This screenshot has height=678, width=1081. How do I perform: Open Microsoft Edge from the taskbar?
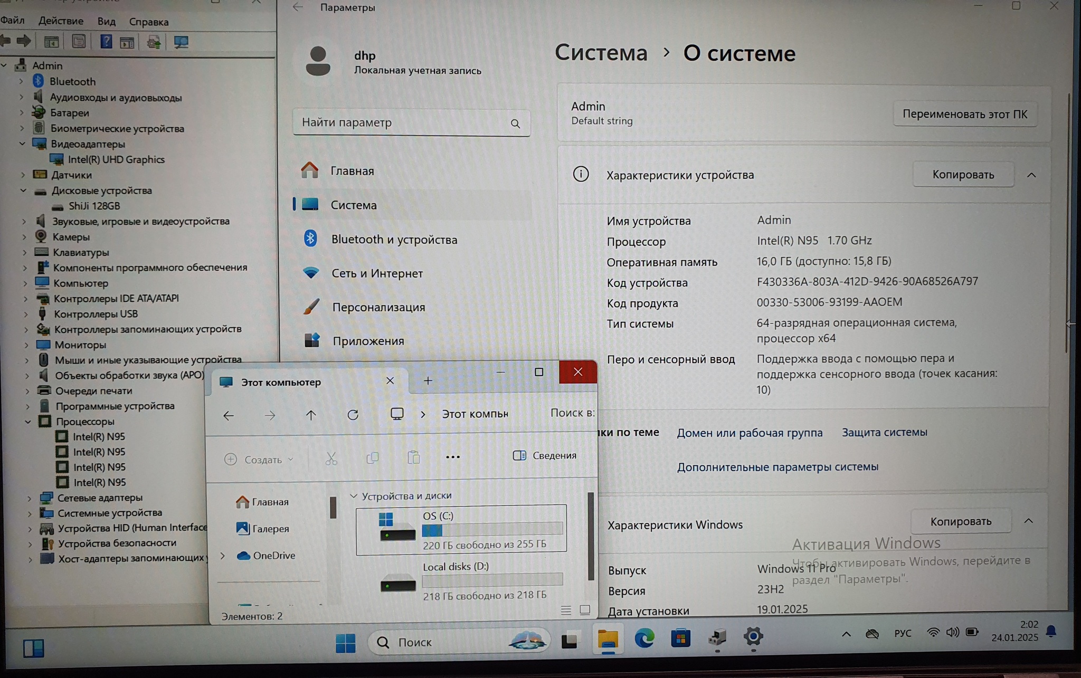tap(644, 639)
